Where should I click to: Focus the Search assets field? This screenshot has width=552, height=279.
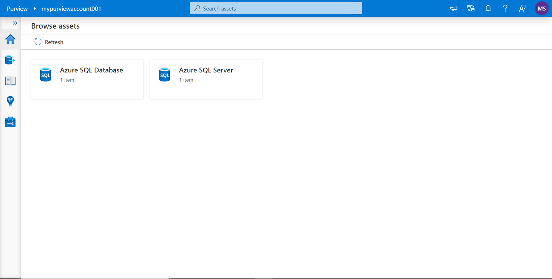[276, 8]
